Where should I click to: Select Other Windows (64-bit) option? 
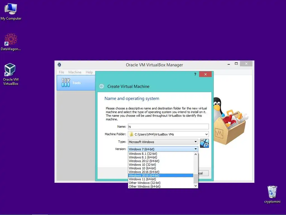(x=161, y=186)
